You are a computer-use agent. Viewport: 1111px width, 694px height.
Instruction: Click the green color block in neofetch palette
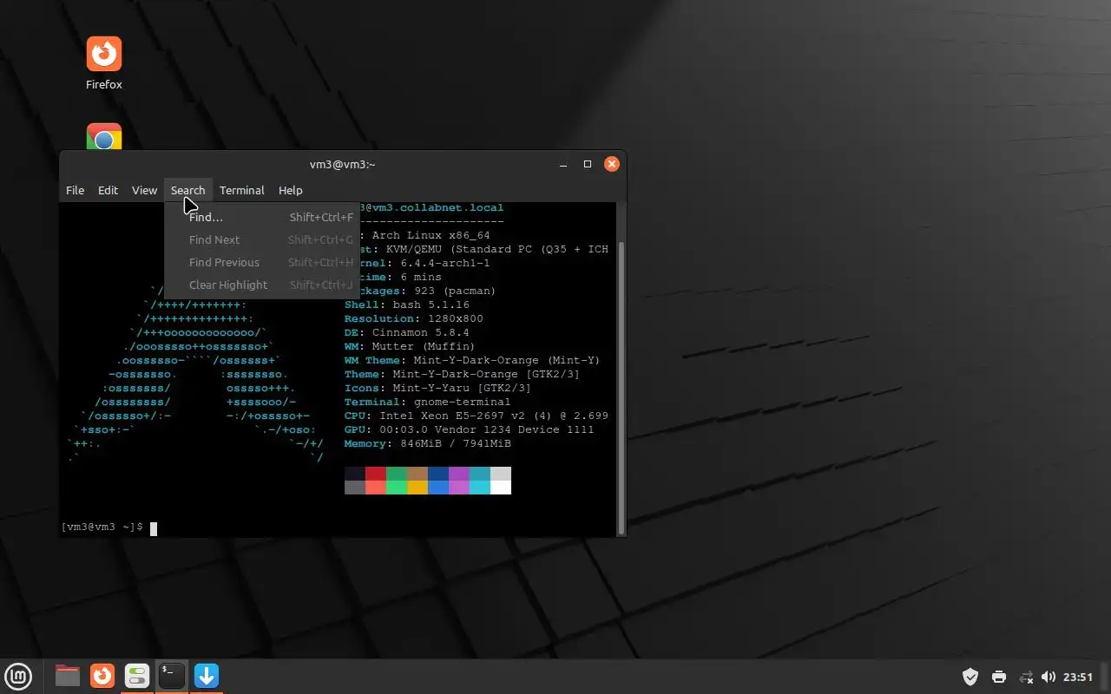397,474
